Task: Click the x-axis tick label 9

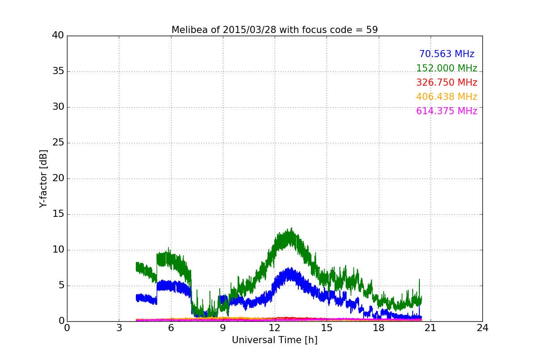Action: (223, 328)
